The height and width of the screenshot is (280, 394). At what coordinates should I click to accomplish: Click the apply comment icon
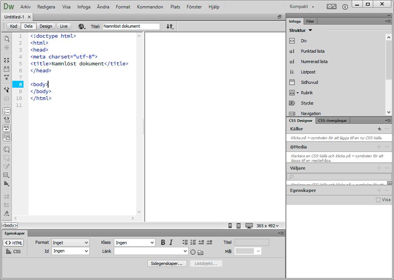[x=7, y=149]
